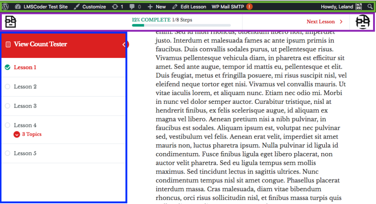Open the search magnifier in admin bar
Viewport: 376px width, 204px height.
pos(370,7)
